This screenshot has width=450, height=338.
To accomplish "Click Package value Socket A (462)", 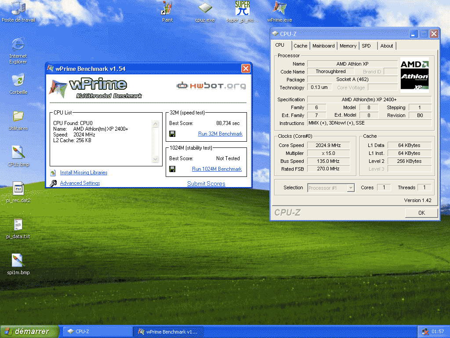I will pos(352,79).
